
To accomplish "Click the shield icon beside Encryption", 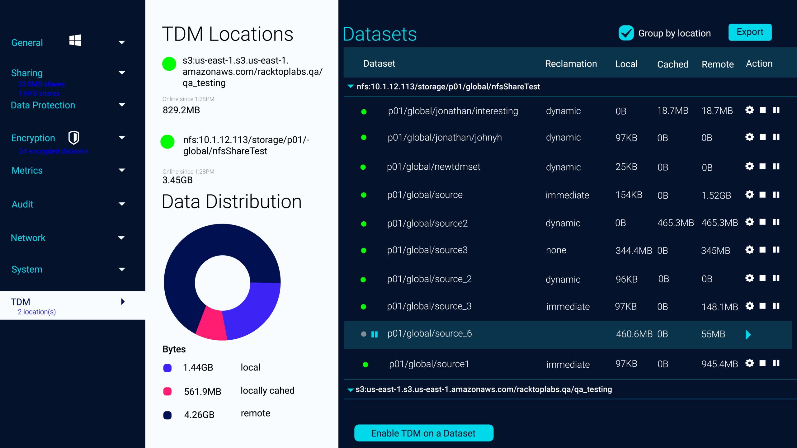I will tap(73, 138).
